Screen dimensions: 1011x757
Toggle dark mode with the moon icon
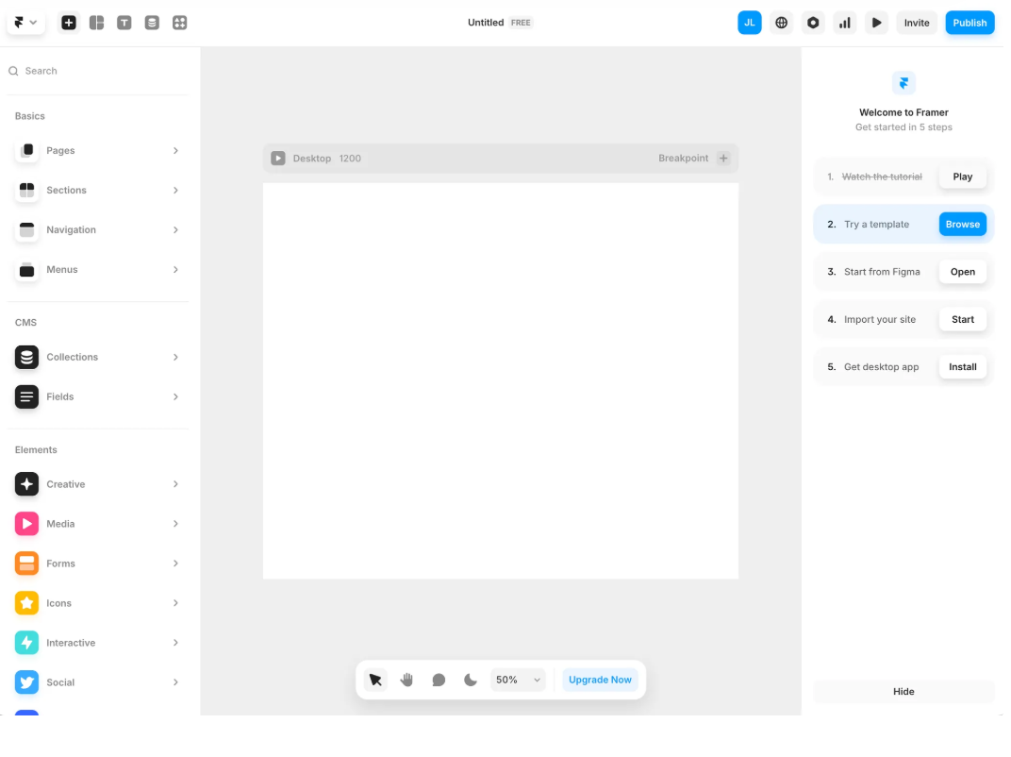pos(471,680)
